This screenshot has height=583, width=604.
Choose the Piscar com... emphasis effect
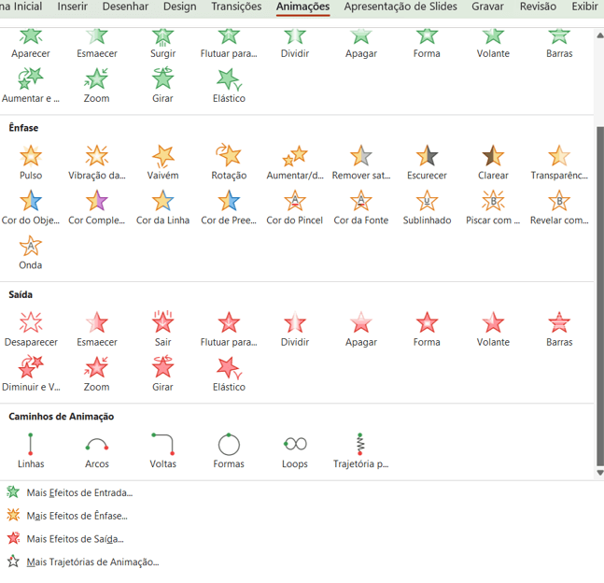point(494,207)
